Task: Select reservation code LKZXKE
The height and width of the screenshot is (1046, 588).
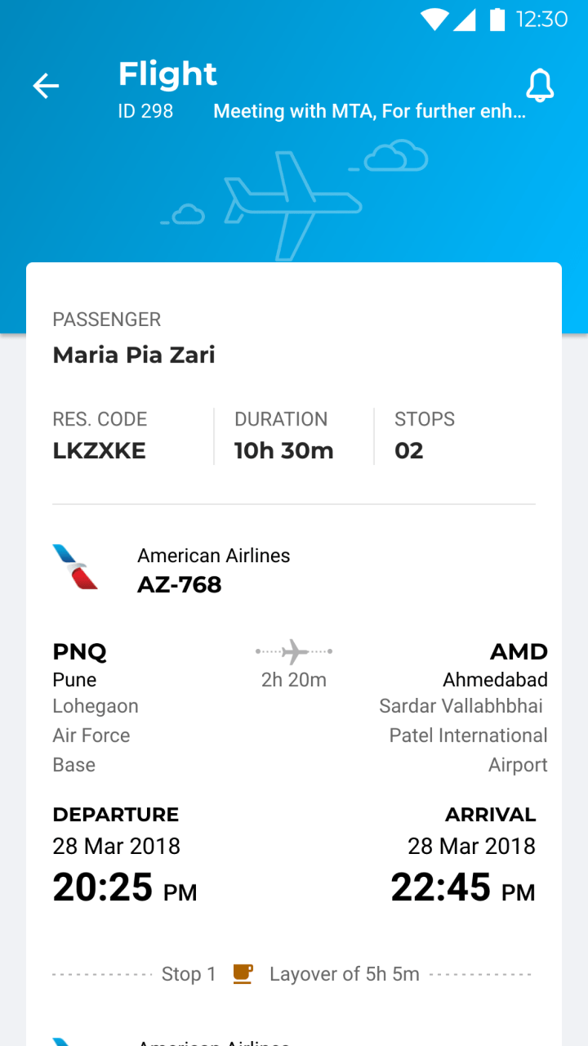Action: [x=100, y=450]
